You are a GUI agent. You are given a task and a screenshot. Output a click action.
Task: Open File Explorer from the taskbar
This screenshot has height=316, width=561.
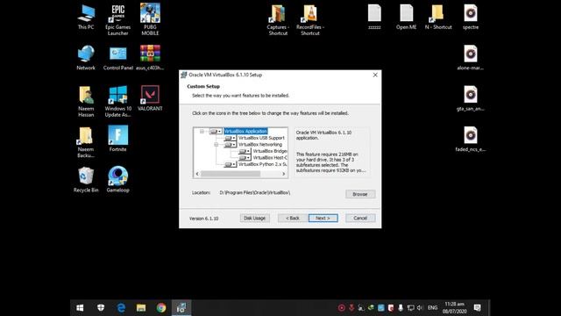(x=141, y=308)
